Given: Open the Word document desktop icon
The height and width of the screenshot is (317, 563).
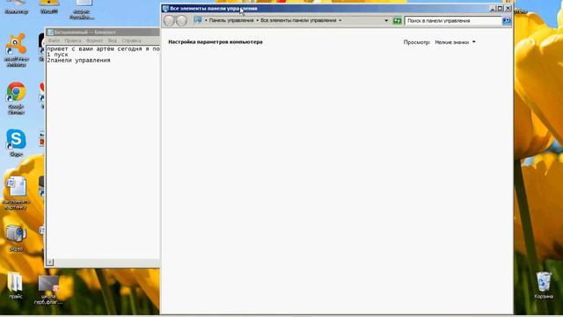Looking at the screenshot, I should click(16, 193).
